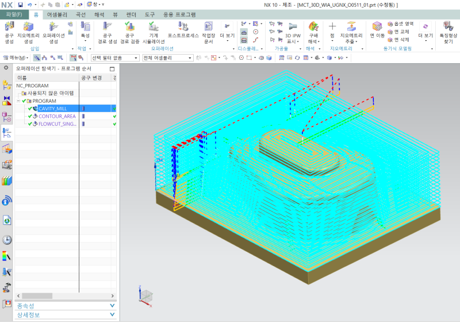This screenshot has width=460, height=327.
Task: Collapse the PROGRAM tree node
Action: [20, 101]
